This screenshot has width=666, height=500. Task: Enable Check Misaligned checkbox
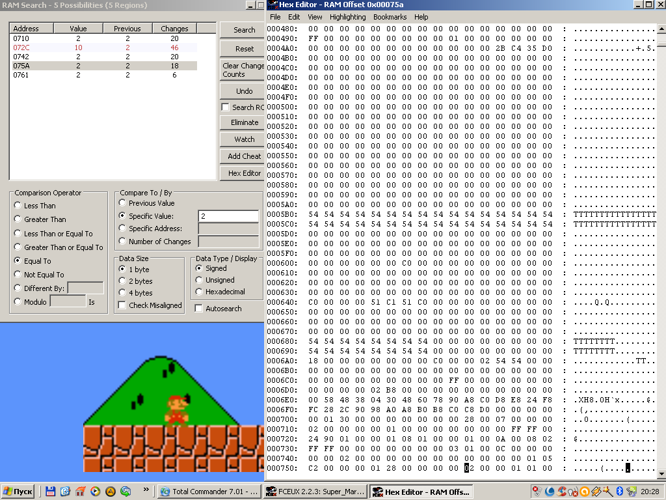click(x=122, y=305)
